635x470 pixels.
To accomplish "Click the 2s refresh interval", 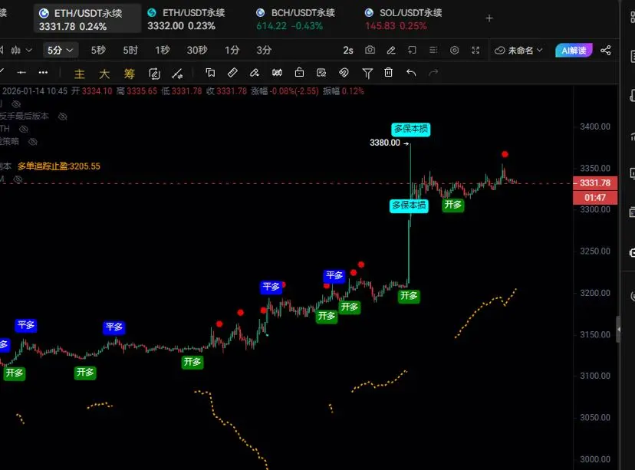I will tap(348, 50).
